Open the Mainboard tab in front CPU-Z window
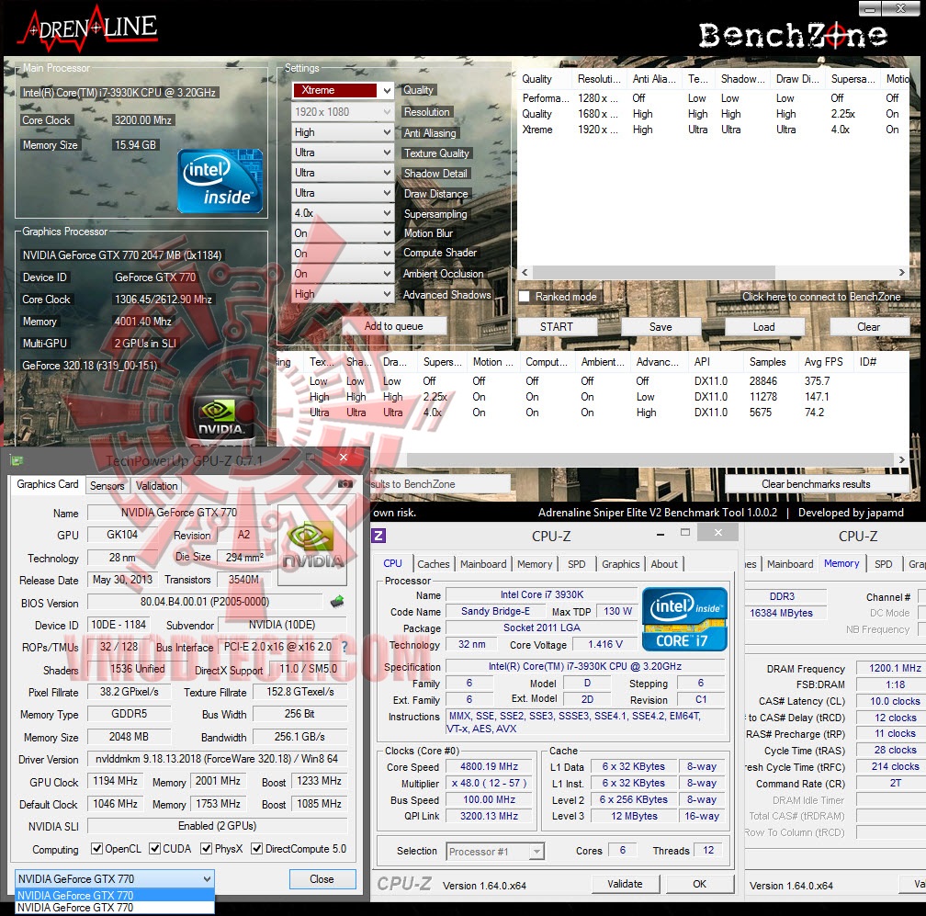 coord(483,564)
